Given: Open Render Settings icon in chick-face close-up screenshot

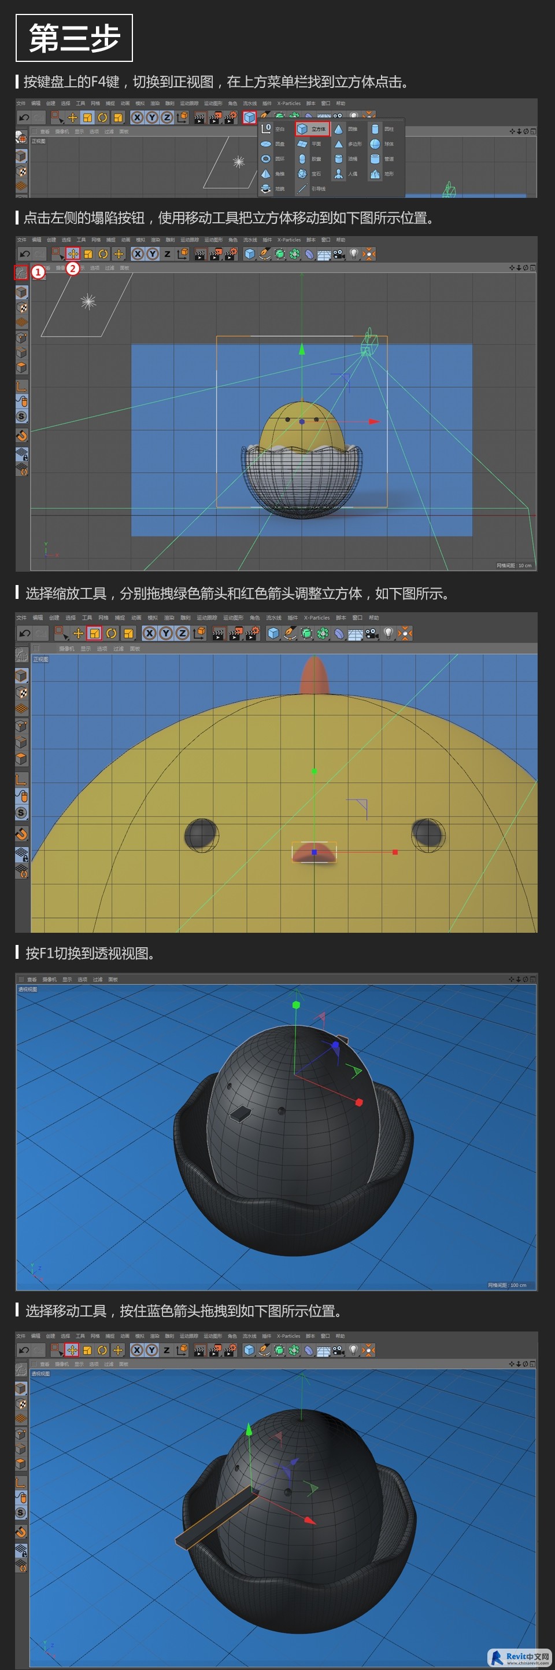Looking at the screenshot, I should tap(252, 634).
